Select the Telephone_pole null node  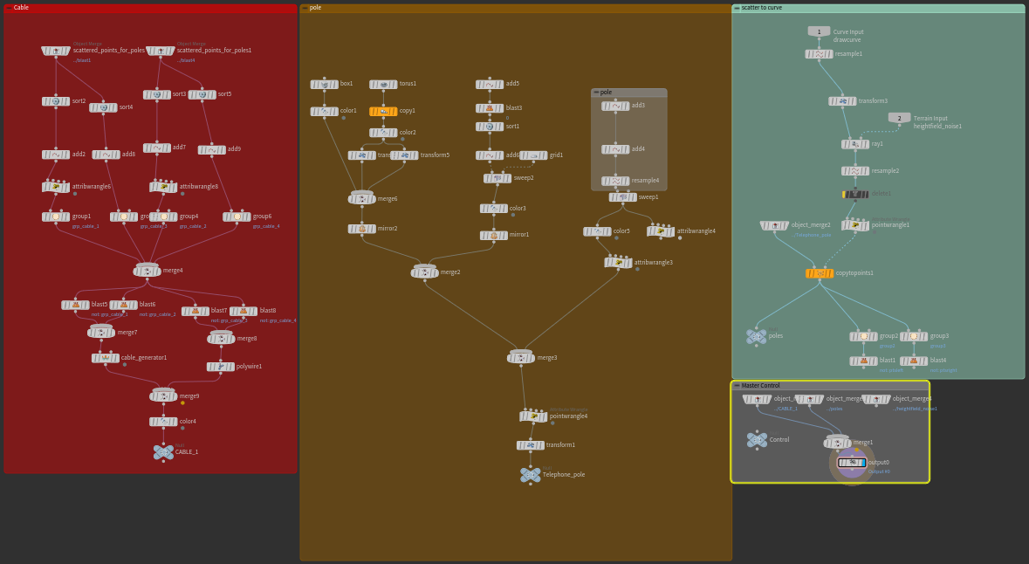click(x=531, y=474)
